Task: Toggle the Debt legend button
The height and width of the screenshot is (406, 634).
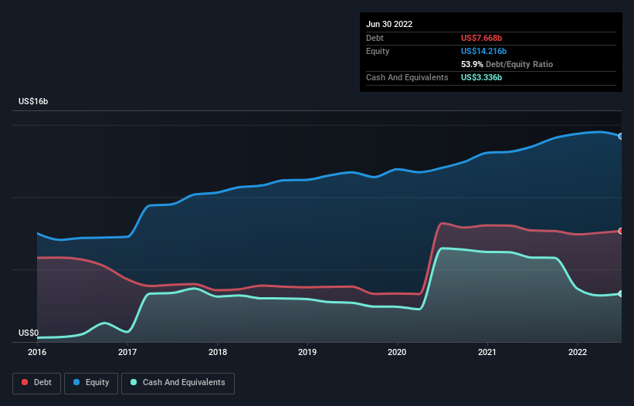Action: click(x=36, y=383)
